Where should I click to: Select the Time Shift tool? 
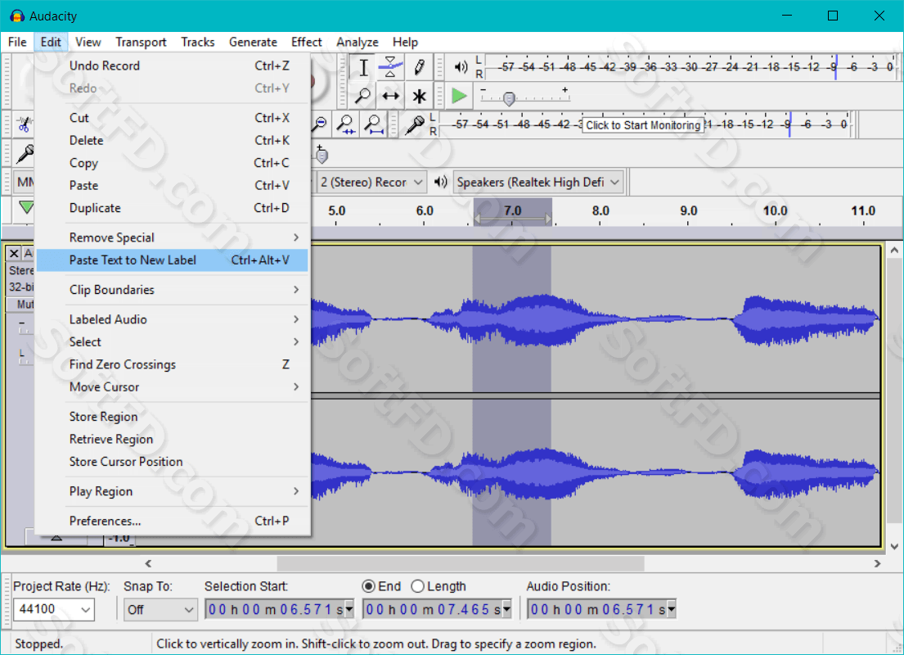[390, 96]
